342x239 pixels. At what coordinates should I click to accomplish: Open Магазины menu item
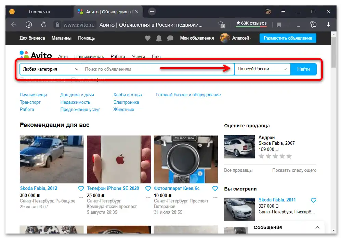(x=62, y=38)
